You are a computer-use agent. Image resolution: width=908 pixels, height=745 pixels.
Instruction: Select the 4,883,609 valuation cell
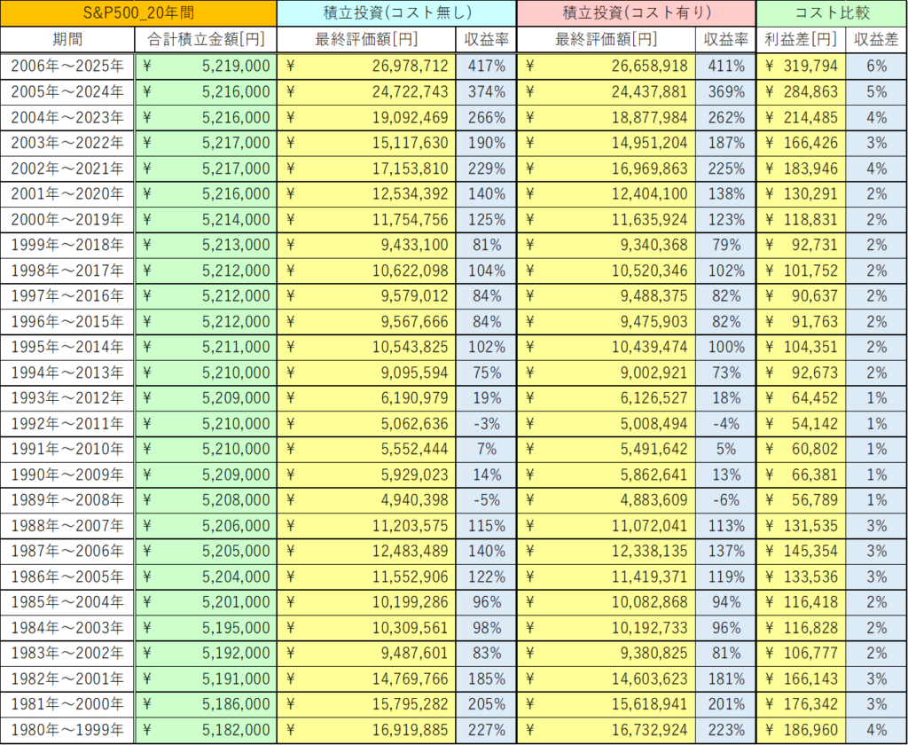[607, 526]
